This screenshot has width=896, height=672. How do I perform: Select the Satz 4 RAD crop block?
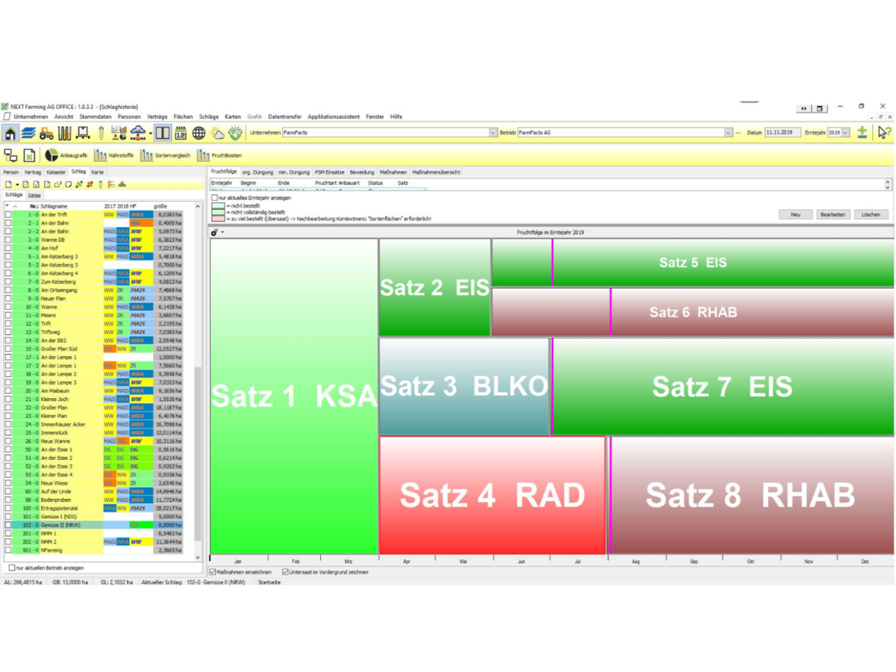click(x=492, y=495)
